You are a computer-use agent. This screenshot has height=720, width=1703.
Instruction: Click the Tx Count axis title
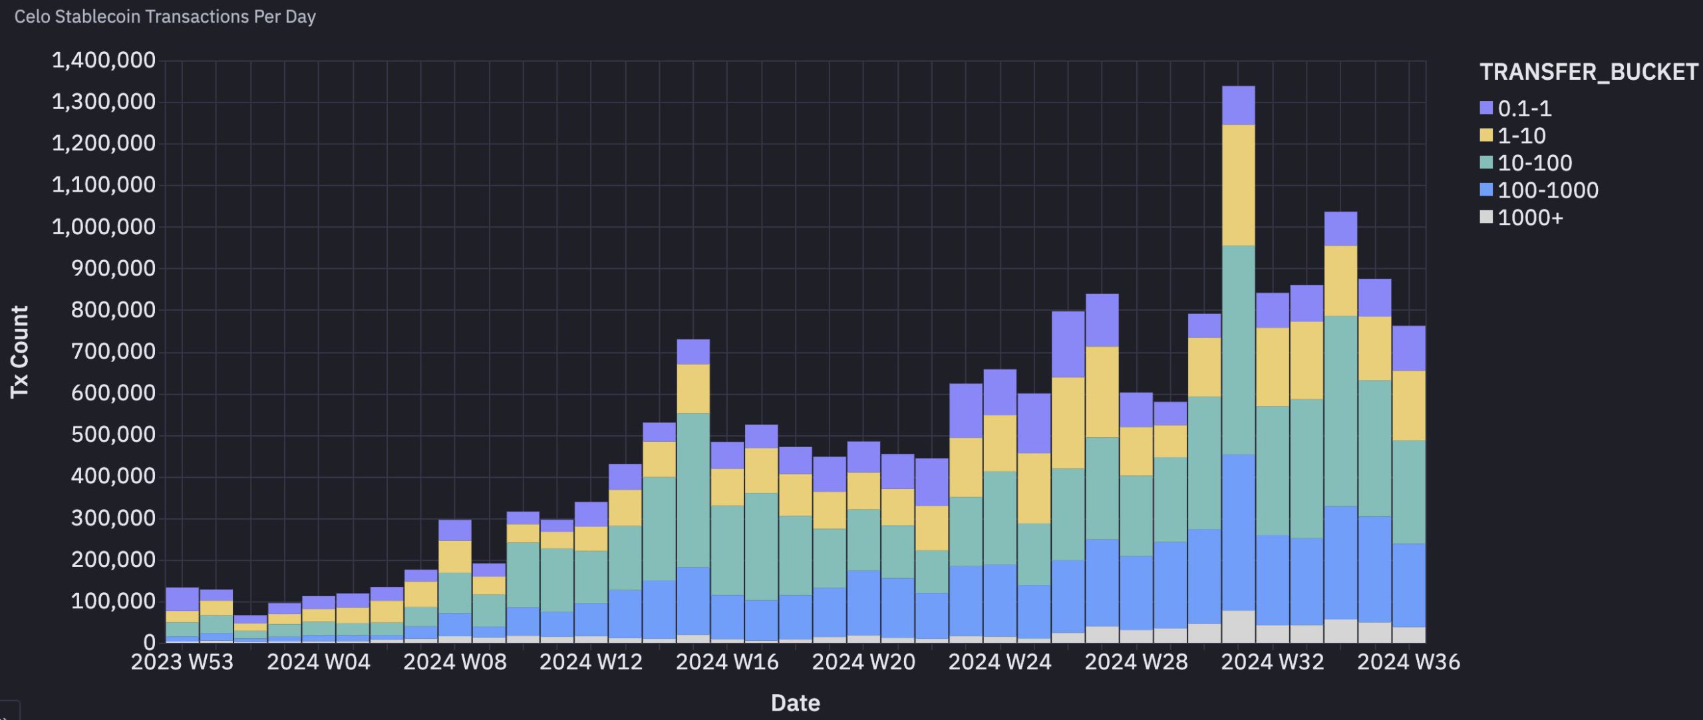19,352
